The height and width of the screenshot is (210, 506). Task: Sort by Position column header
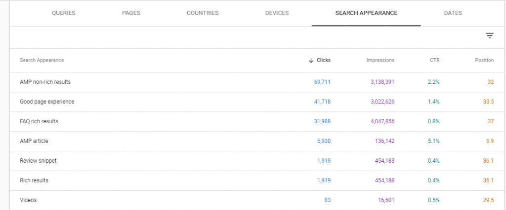484,60
